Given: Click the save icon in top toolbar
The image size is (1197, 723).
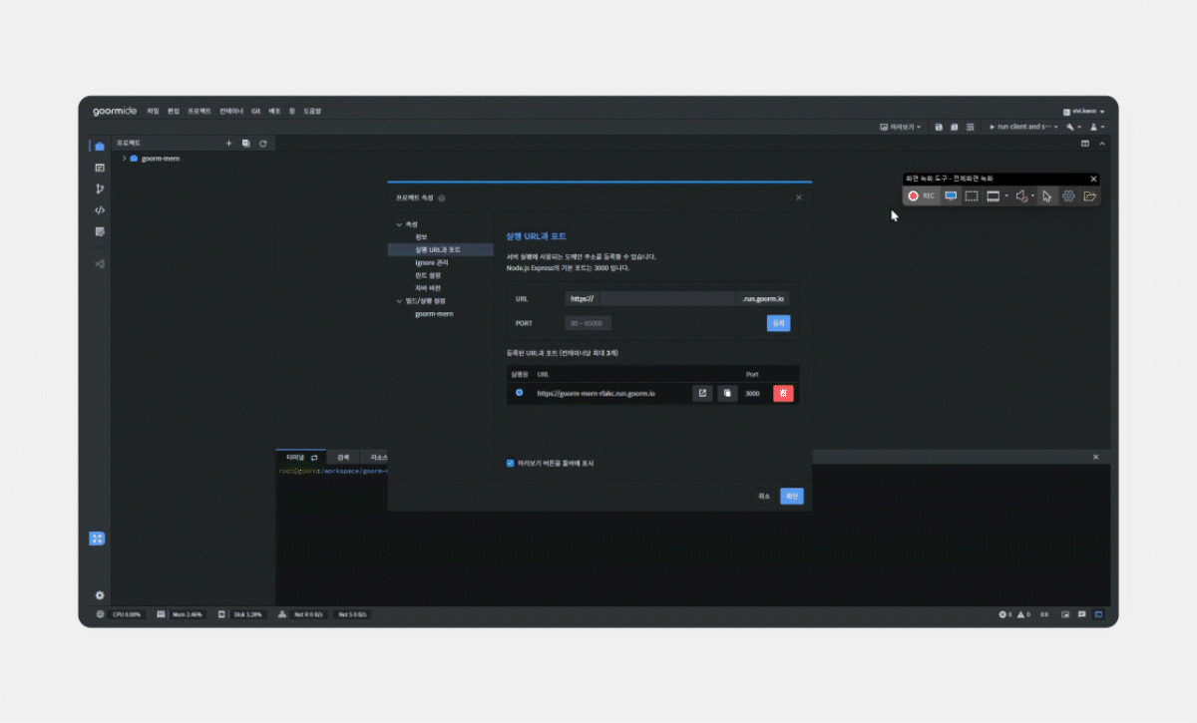Looking at the screenshot, I should click(x=939, y=127).
